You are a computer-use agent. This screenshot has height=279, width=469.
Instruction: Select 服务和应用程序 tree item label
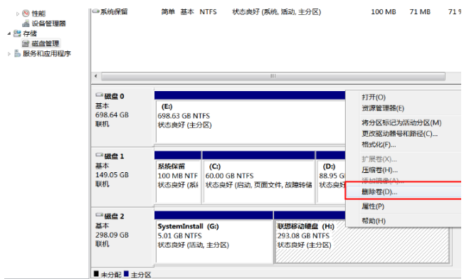point(47,53)
